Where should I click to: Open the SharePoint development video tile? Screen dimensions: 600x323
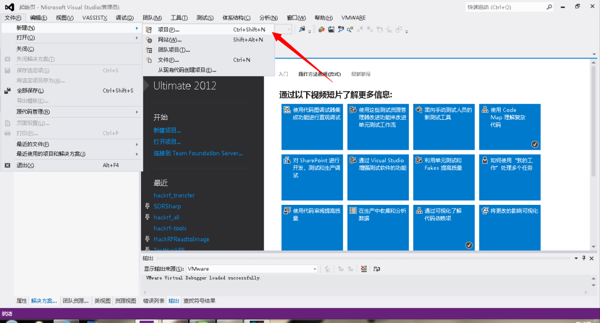coord(312,177)
